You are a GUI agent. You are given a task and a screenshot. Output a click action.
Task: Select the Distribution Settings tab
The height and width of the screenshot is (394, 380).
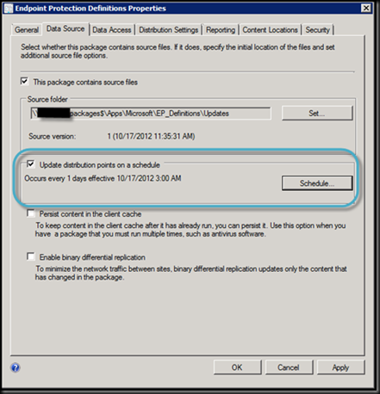169,30
